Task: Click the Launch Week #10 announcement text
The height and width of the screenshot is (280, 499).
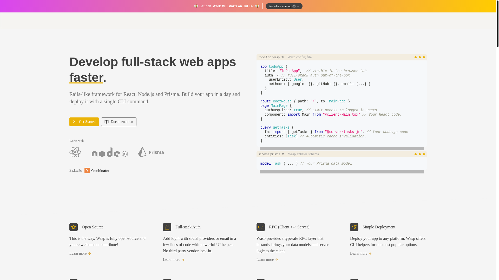Action: click(227, 6)
